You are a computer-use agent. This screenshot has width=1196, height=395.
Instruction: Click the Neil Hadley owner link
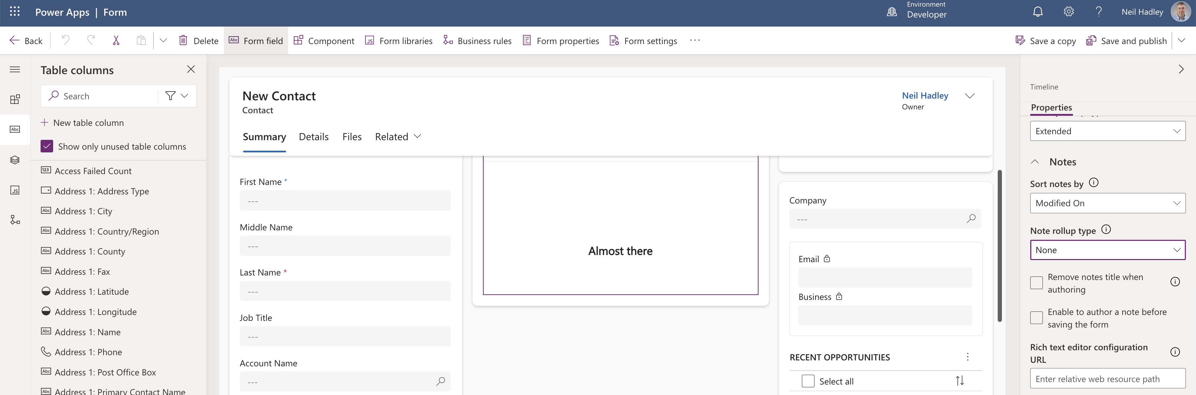925,96
